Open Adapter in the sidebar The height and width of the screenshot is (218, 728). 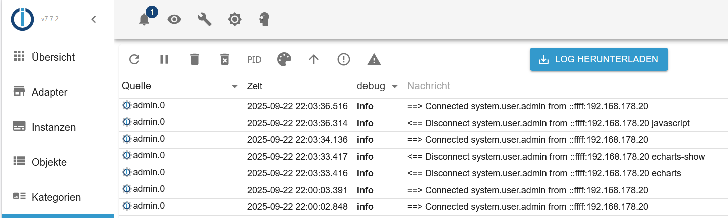(49, 92)
